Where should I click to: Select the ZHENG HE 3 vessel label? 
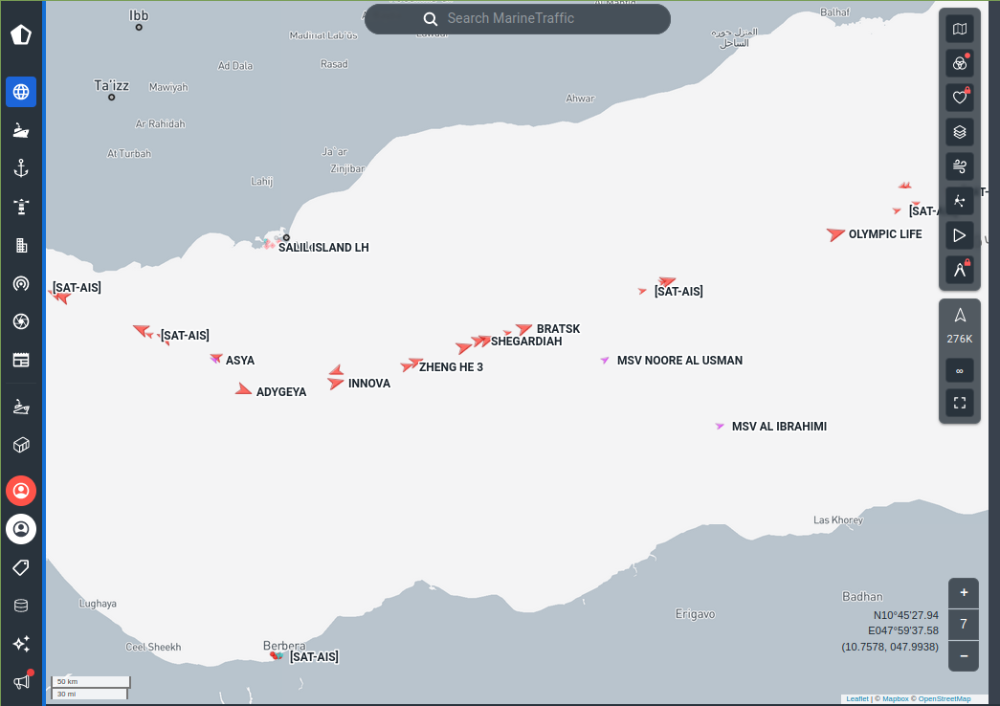[451, 367]
